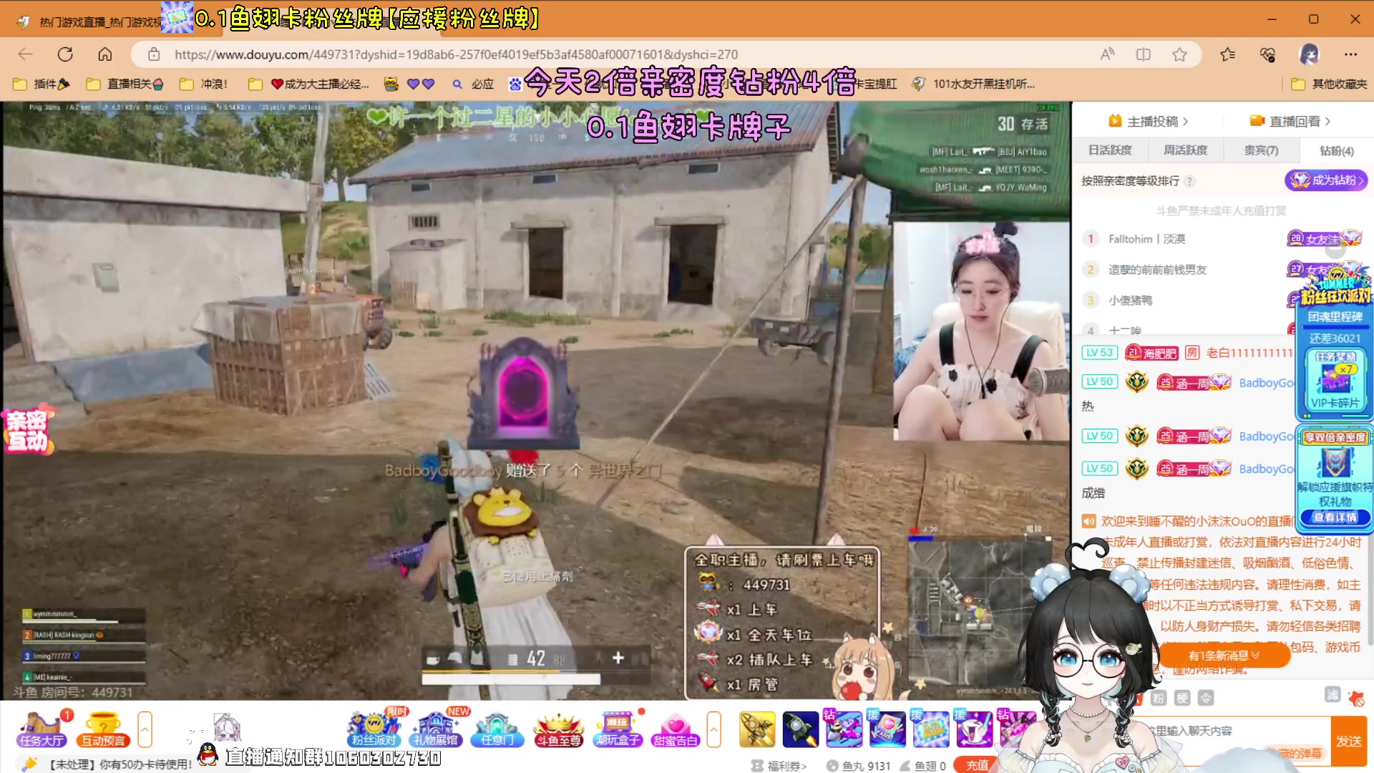Viewport: 1374px width, 773px height.
Task: Switch to the 贵宾(7) tab
Action: tap(1261, 150)
